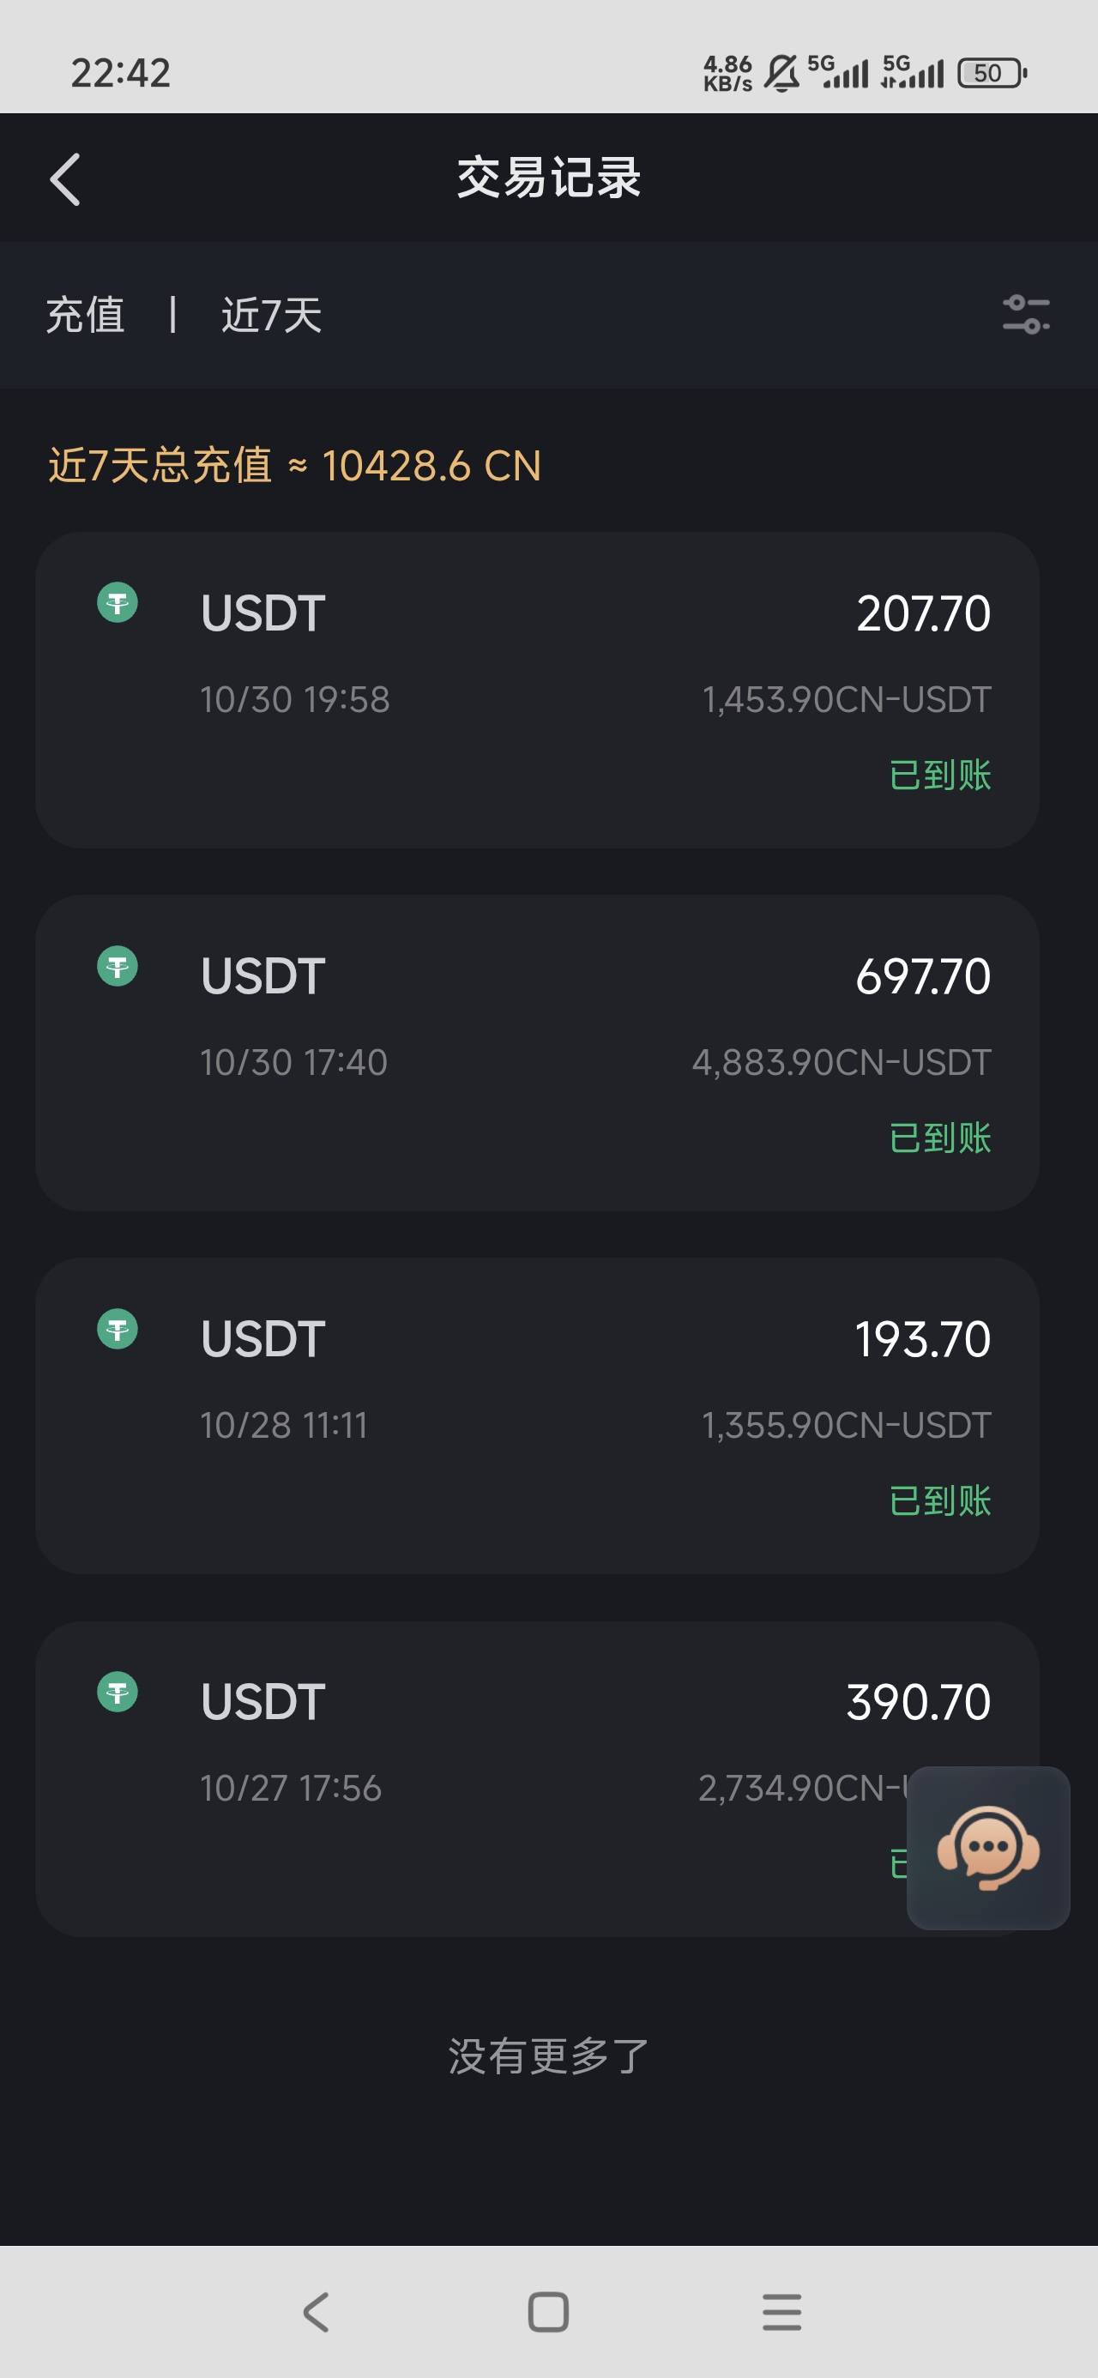This screenshot has width=1098, height=2378.
Task: Tap the 近7天总充值 total summary
Action: click(x=294, y=465)
